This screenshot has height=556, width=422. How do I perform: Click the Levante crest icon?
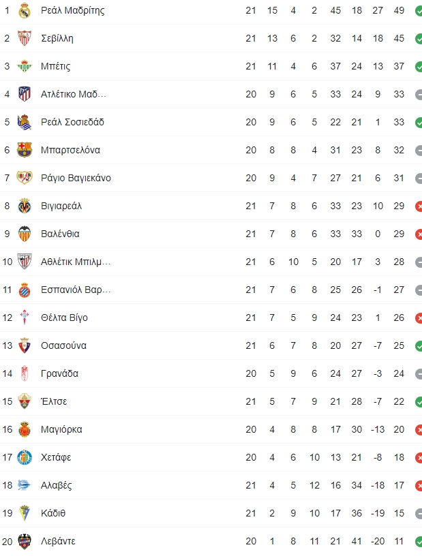(25, 542)
